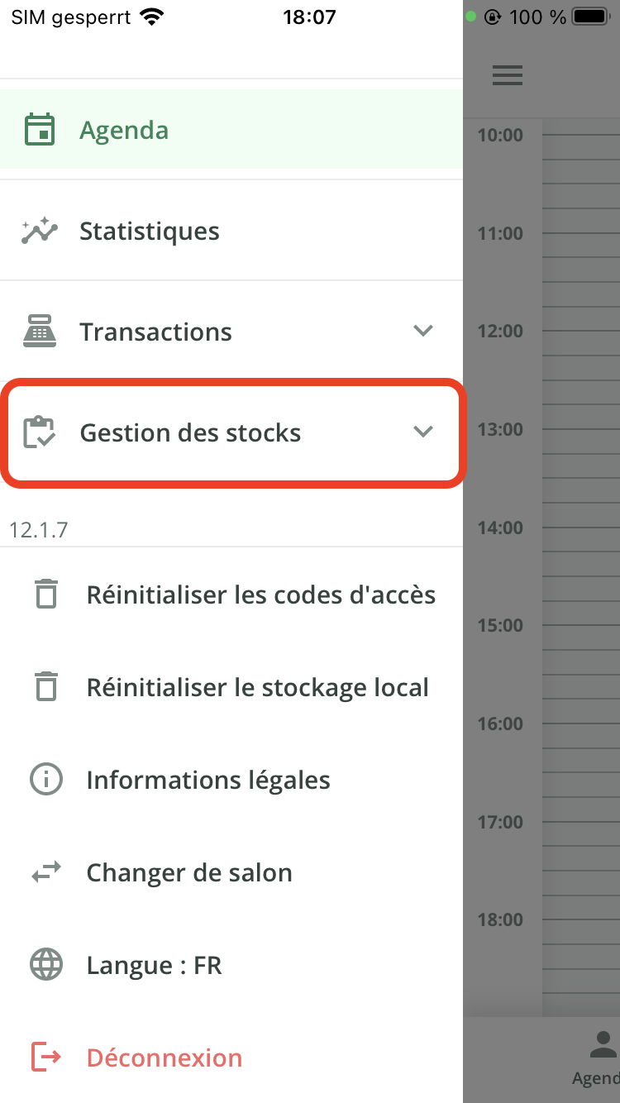Tap the globe icon for Langue
620x1103 pixels.
[46, 965]
